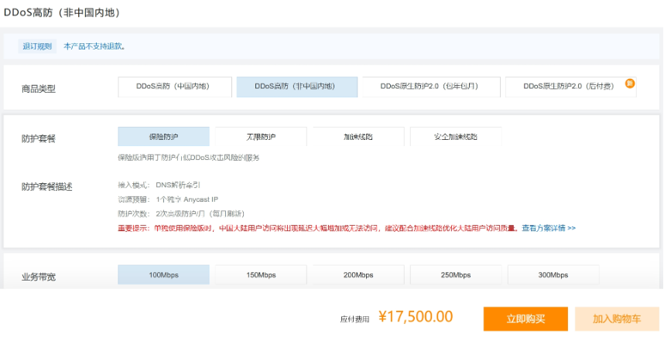Set business bandwidth to 250Mbps
Screen dimensions: 664x337
456,275
